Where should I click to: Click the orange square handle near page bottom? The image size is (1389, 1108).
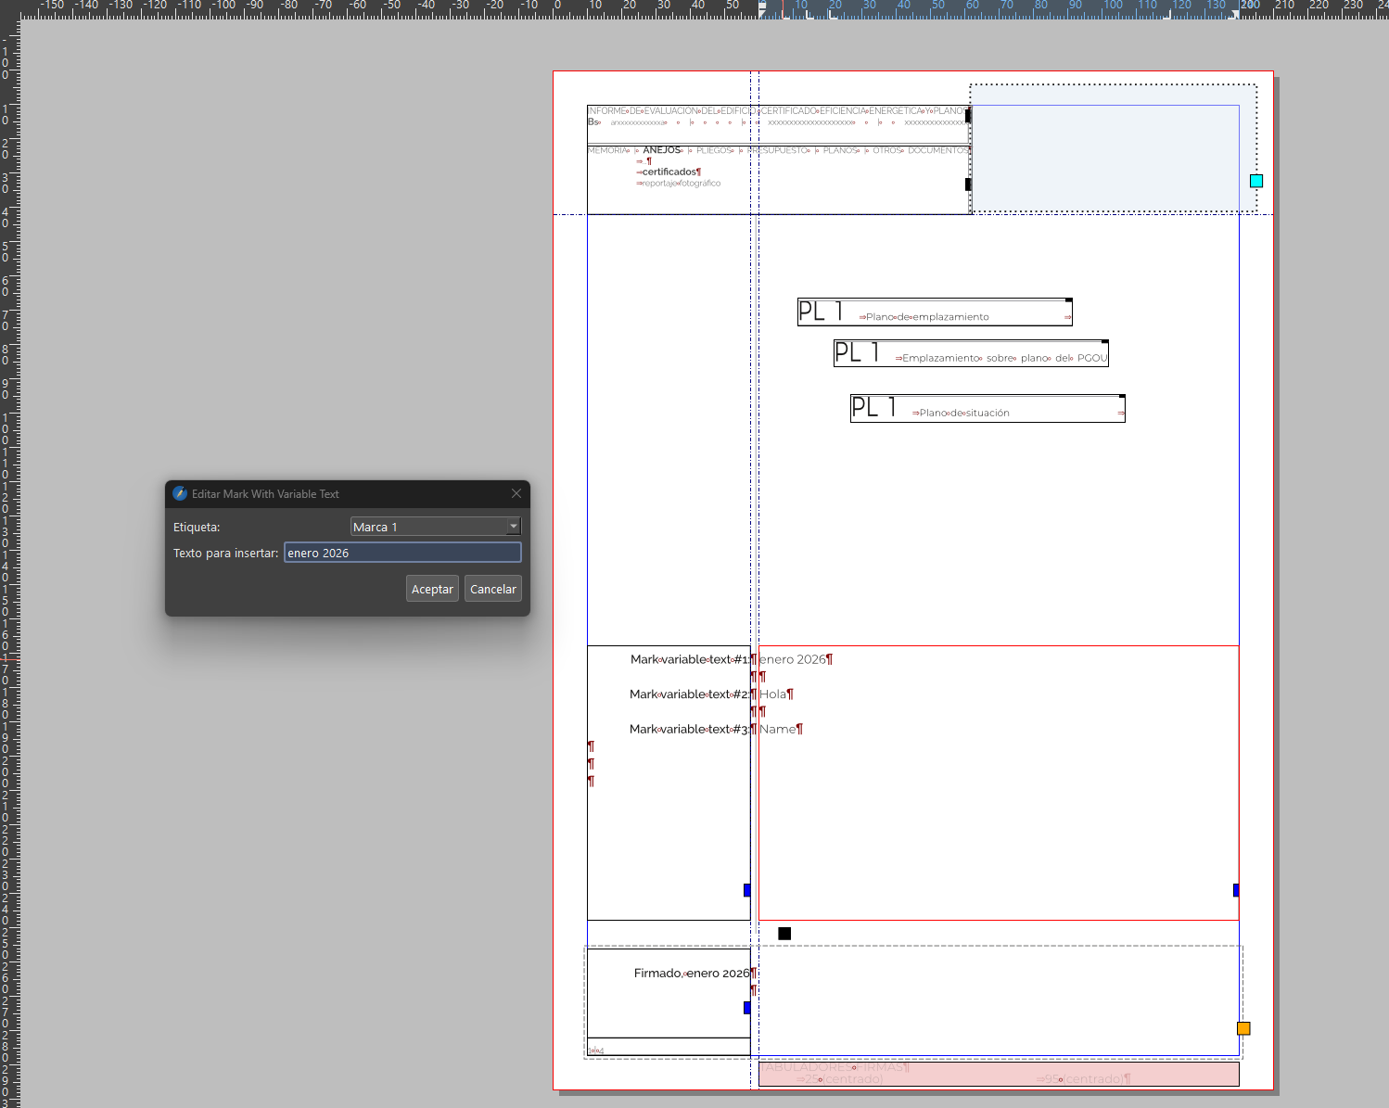point(1243,1028)
